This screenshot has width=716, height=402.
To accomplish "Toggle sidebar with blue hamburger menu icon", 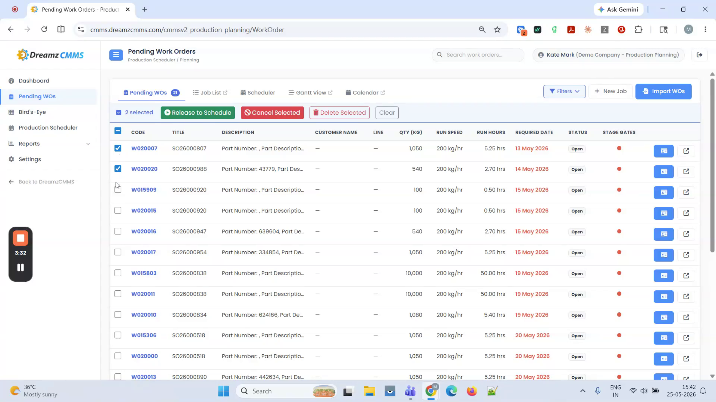I will pyautogui.click(x=116, y=55).
